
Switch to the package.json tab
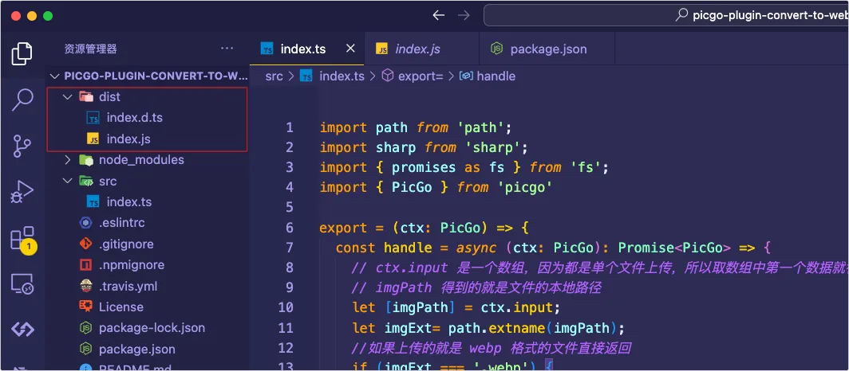tap(547, 49)
